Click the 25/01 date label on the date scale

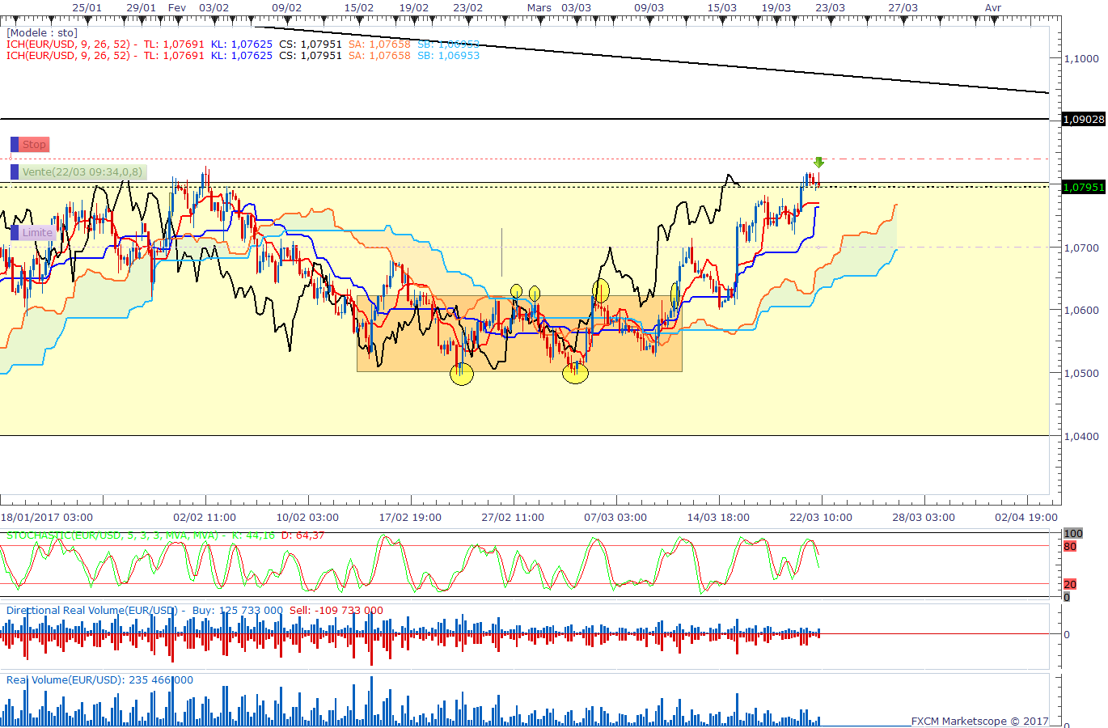click(87, 8)
